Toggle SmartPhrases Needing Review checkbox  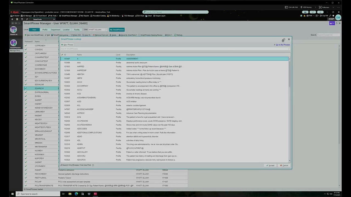139,35
